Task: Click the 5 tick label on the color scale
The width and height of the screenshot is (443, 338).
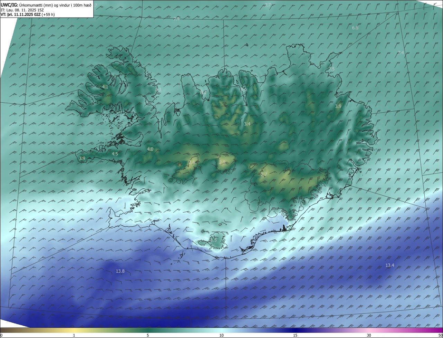Action: [x=148, y=335]
